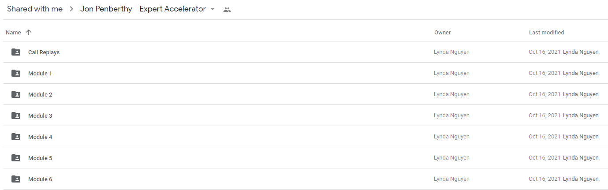Expand the folder title dropdown arrow
Screen dimensions: 608x190
pyautogui.click(x=213, y=9)
